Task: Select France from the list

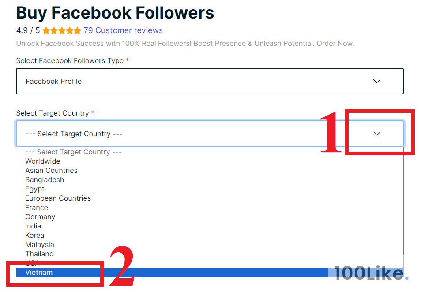Action: pos(37,208)
